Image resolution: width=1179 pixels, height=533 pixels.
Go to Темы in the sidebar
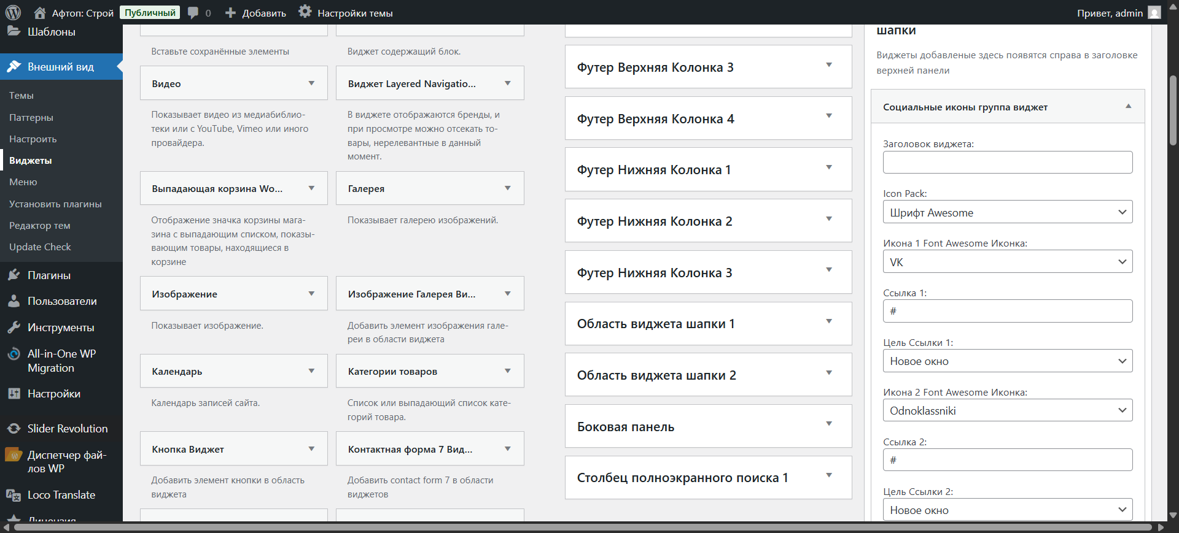[x=21, y=96]
